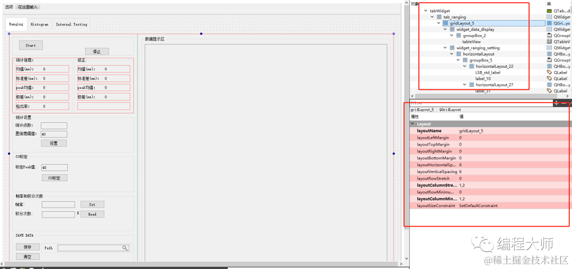Select the layoutRowStretch property row
572x269 pixels.
pyautogui.click(x=489, y=178)
